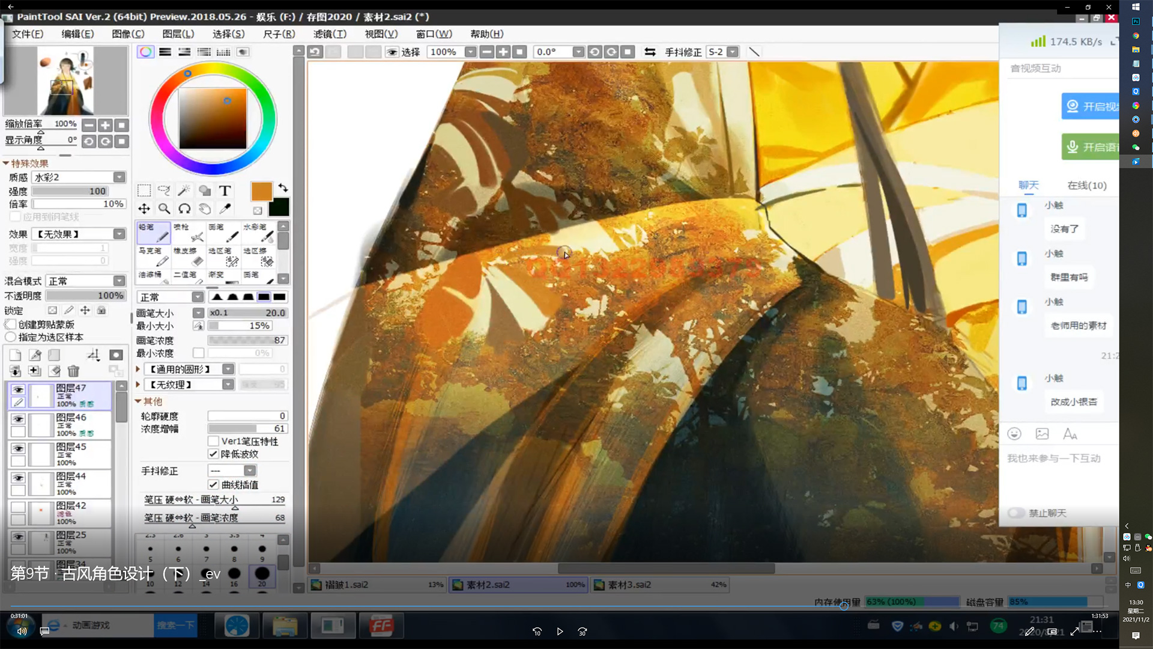1153x649 pixels.
Task: Adjust the 不透明度 opacity slider
Action: tap(85, 296)
